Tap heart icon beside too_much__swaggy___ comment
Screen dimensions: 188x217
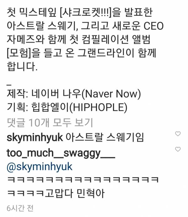(x=178, y=149)
